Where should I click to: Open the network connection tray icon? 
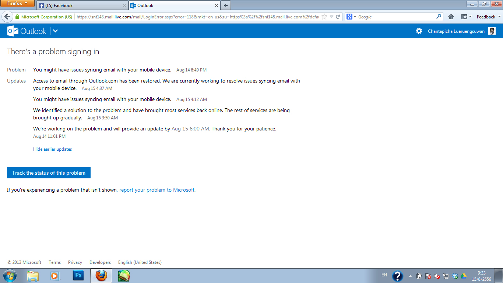tap(446, 276)
